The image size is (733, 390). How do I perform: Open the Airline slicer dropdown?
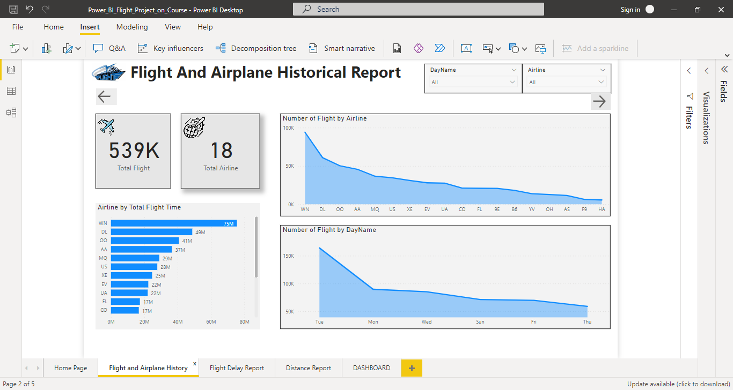pyautogui.click(x=603, y=70)
